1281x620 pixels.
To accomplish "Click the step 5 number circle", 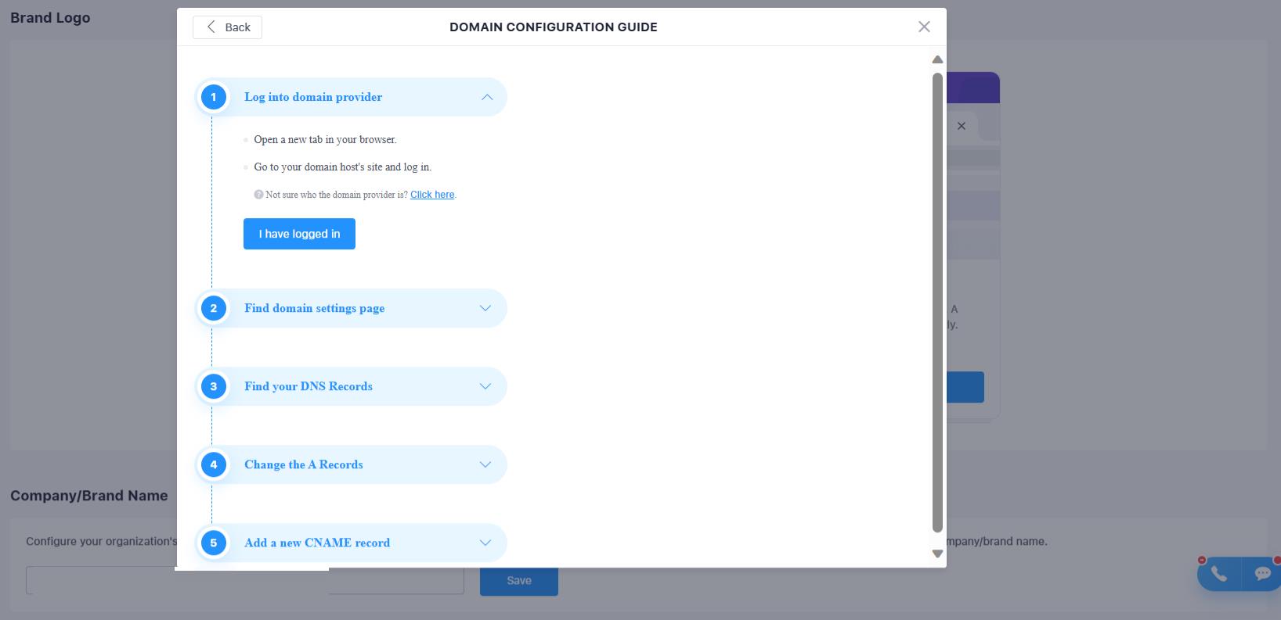I will click(213, 543).
